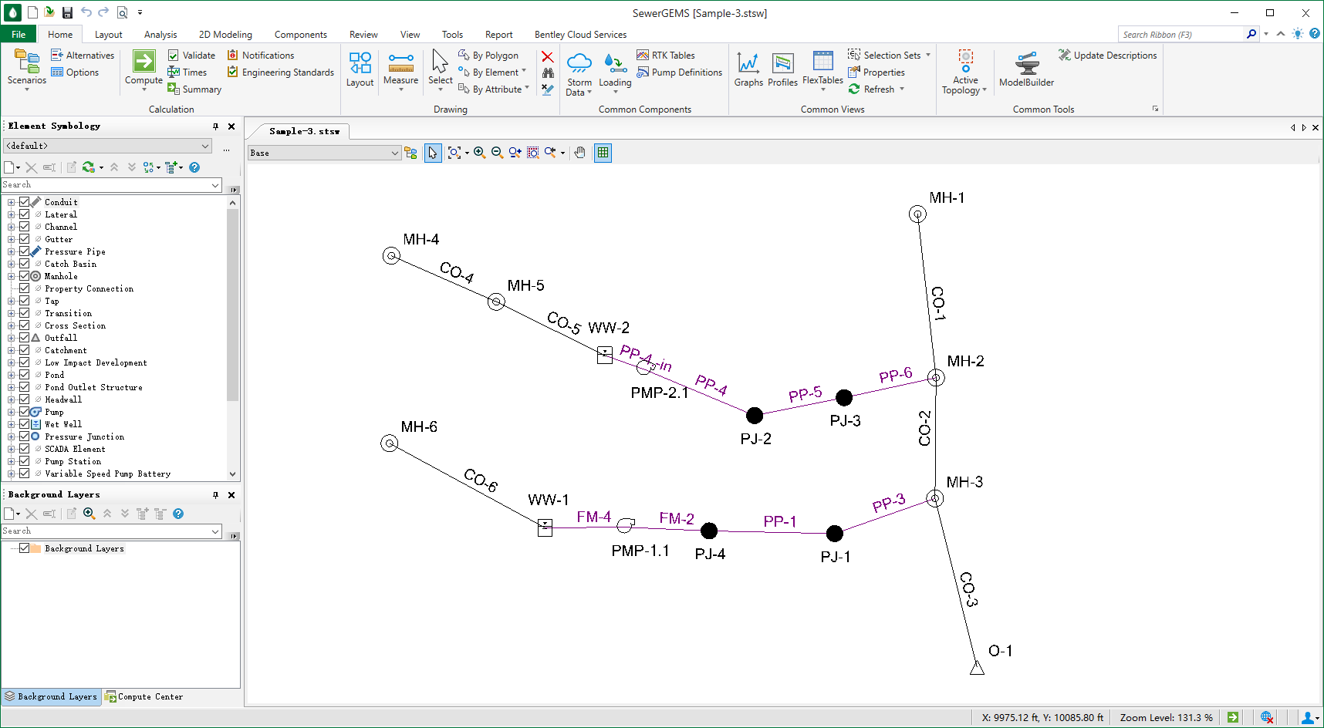Toggle the Pressure Pipe checkbox off
The height and width of the screenshot is (728, 1324).
[26, 251]
